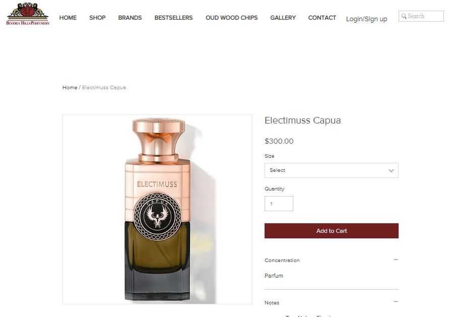449x317 pixels.
Task: Go to the BRANDS page
Action: [130, 18]
